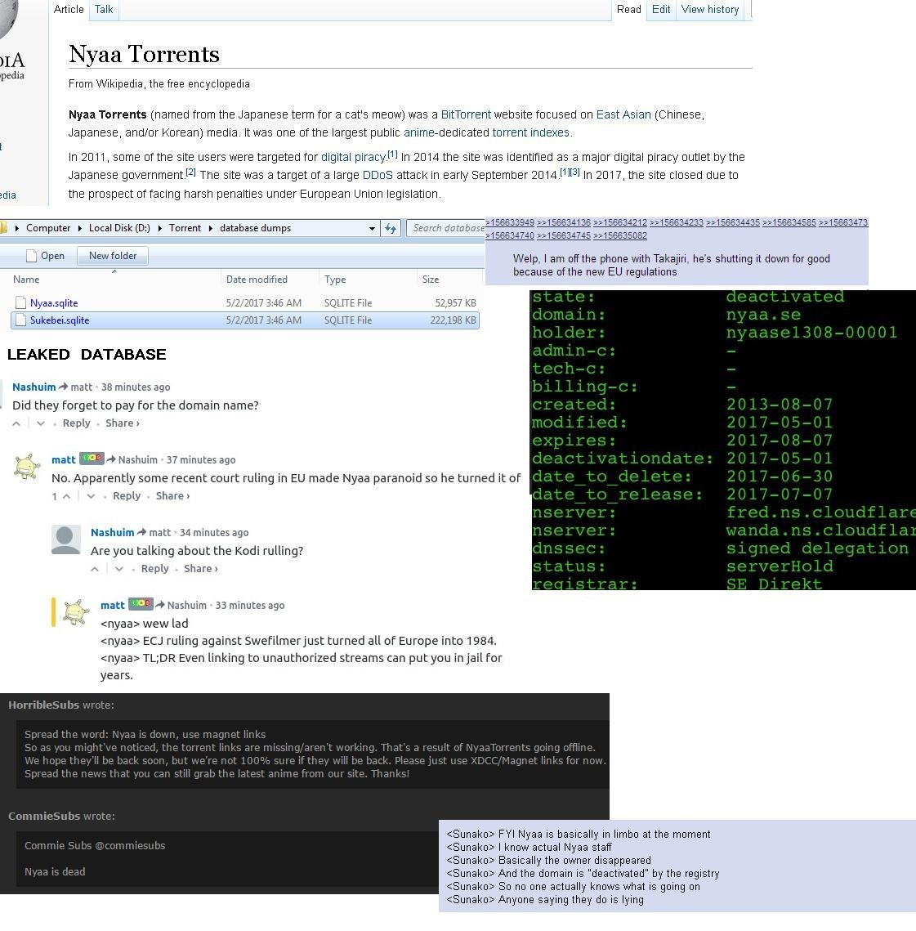Reply to Nashuim's domain name comment
This screenshot has width=916, height=931.
pos(77,423)
